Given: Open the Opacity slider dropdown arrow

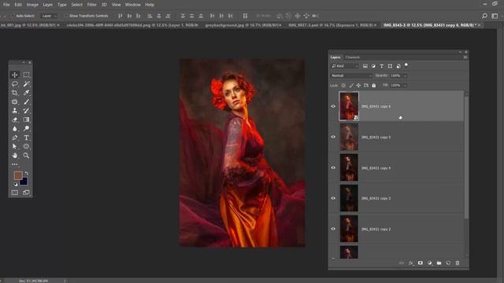Looking at the screenshot, I should tap(405, 75).
